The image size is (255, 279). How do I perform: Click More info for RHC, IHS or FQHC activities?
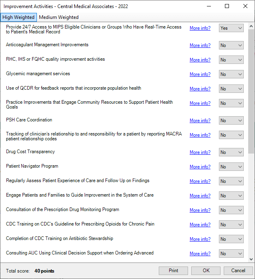point(200,60)
